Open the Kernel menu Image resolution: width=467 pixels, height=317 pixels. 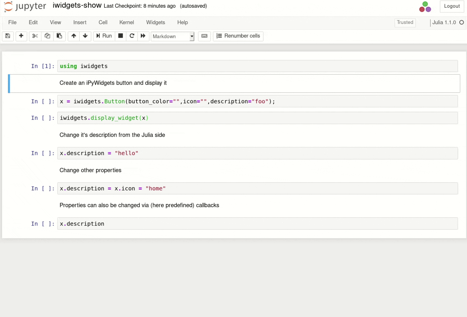[x=127, y=22]
